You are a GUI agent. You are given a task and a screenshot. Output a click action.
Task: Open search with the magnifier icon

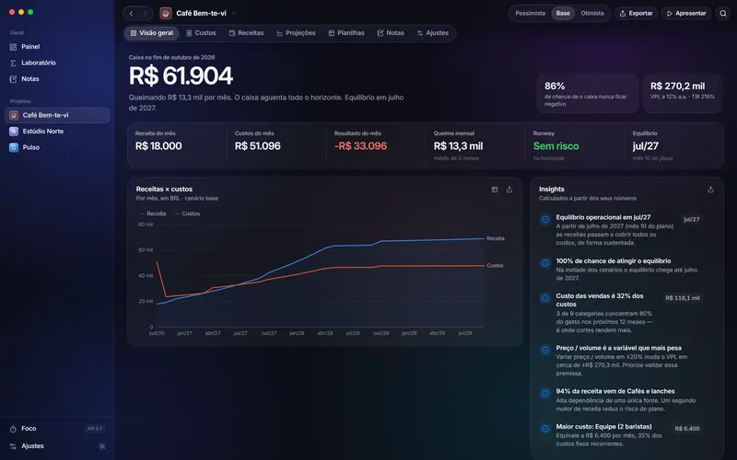[723, 13]
